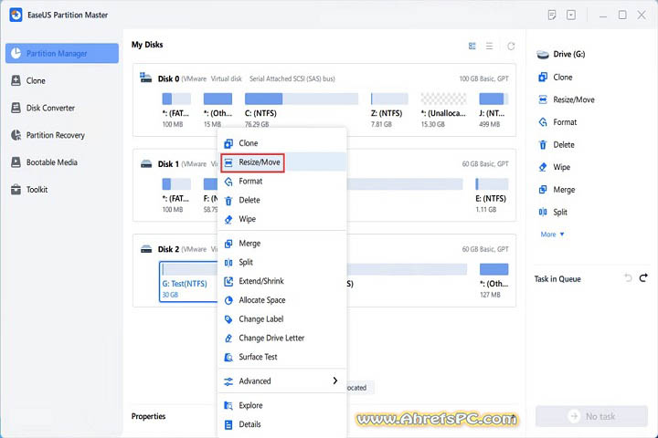Click the Disk 2 drive icon
658x438 pixels.
pos(146,249)
